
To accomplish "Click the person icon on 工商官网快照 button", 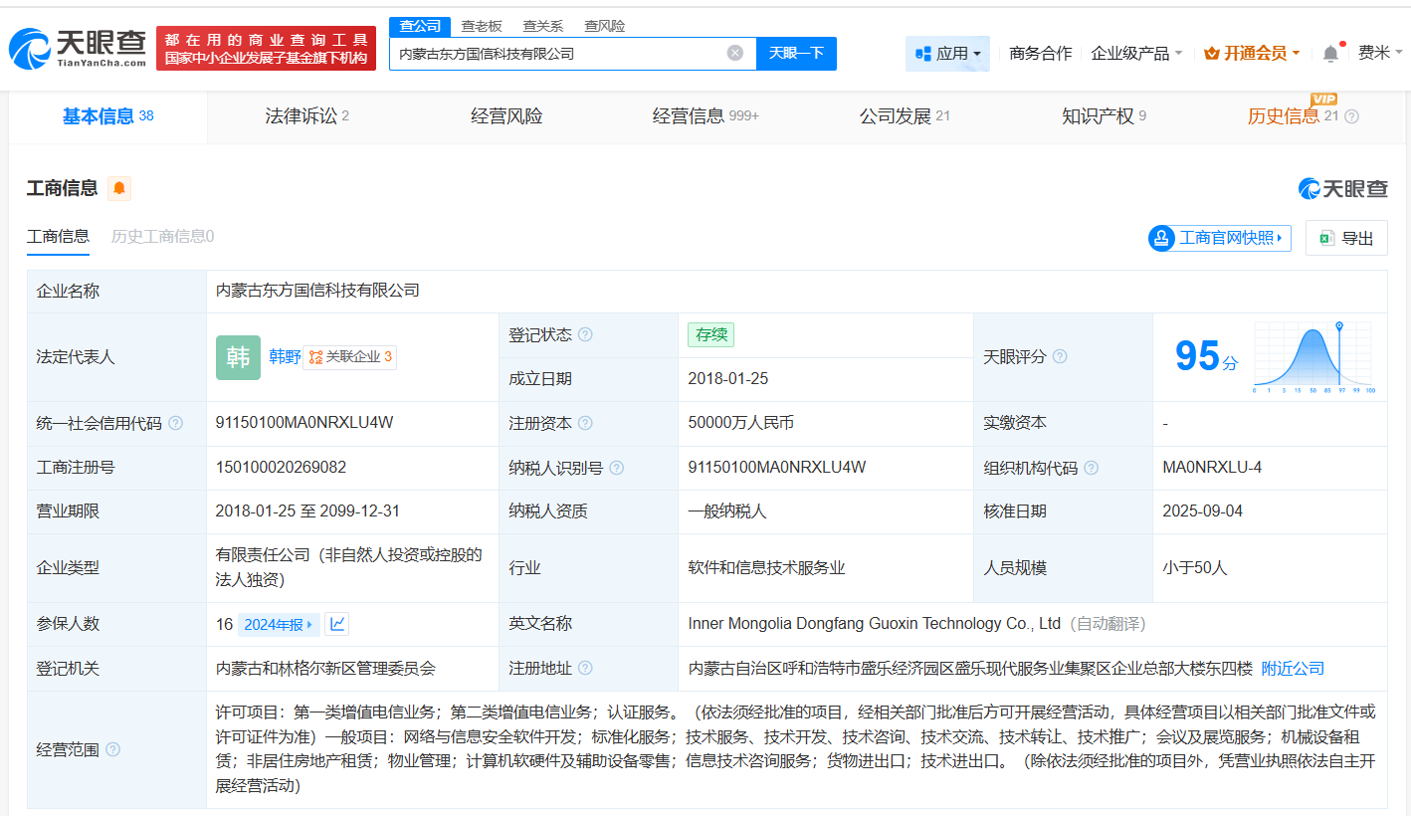I will pyautogui.click(x=1160, y=238).
